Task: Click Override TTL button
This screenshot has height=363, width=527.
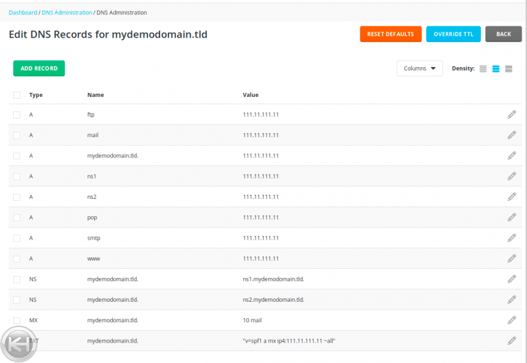Action: point(453,34)
